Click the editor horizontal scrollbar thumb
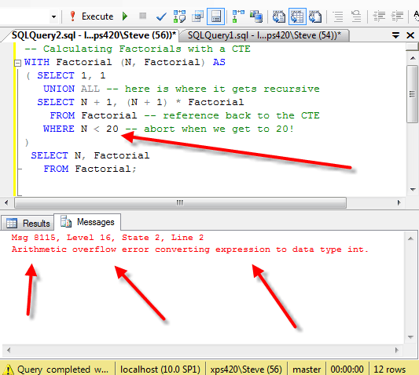The height and width of the screenshot is (375, 419). [x=180, y=202]
